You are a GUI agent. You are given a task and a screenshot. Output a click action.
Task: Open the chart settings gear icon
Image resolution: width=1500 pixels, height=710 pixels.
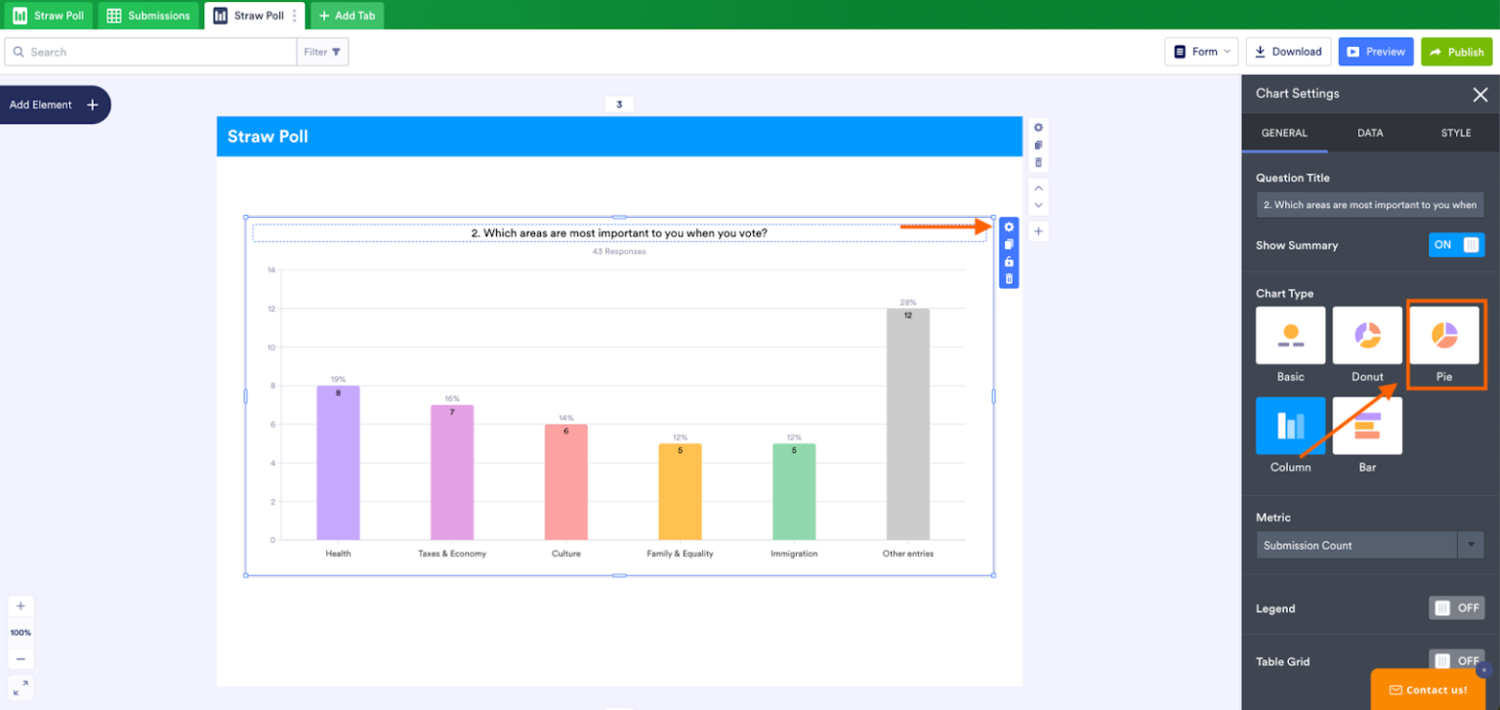[x=1008, y=227]
